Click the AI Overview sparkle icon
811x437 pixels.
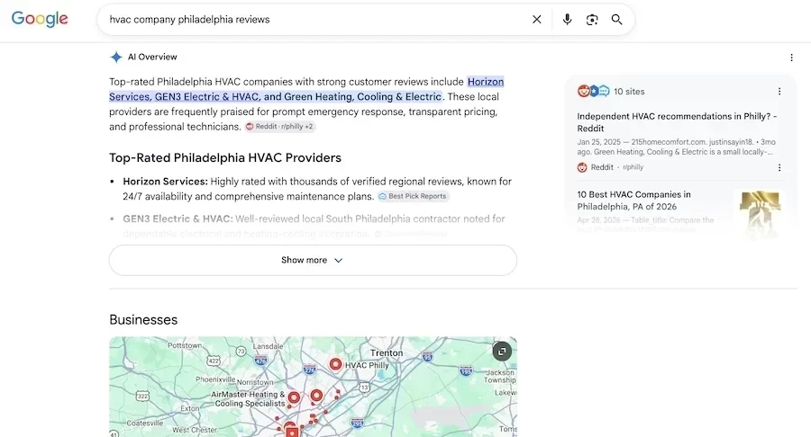[x=116, y=57]
